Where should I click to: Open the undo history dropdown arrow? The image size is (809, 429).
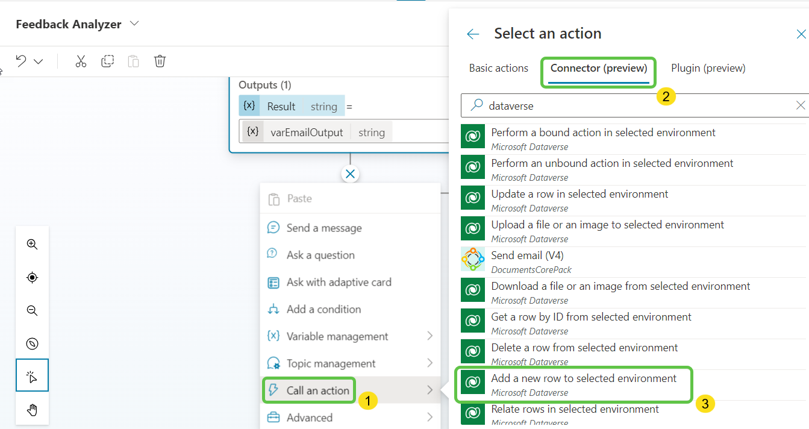(39, 61)
